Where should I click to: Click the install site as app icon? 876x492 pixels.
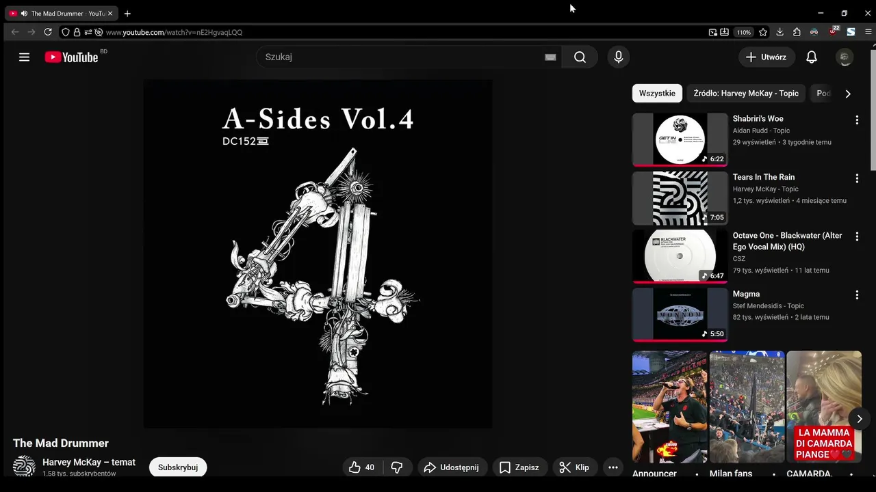tap(724, 32)
